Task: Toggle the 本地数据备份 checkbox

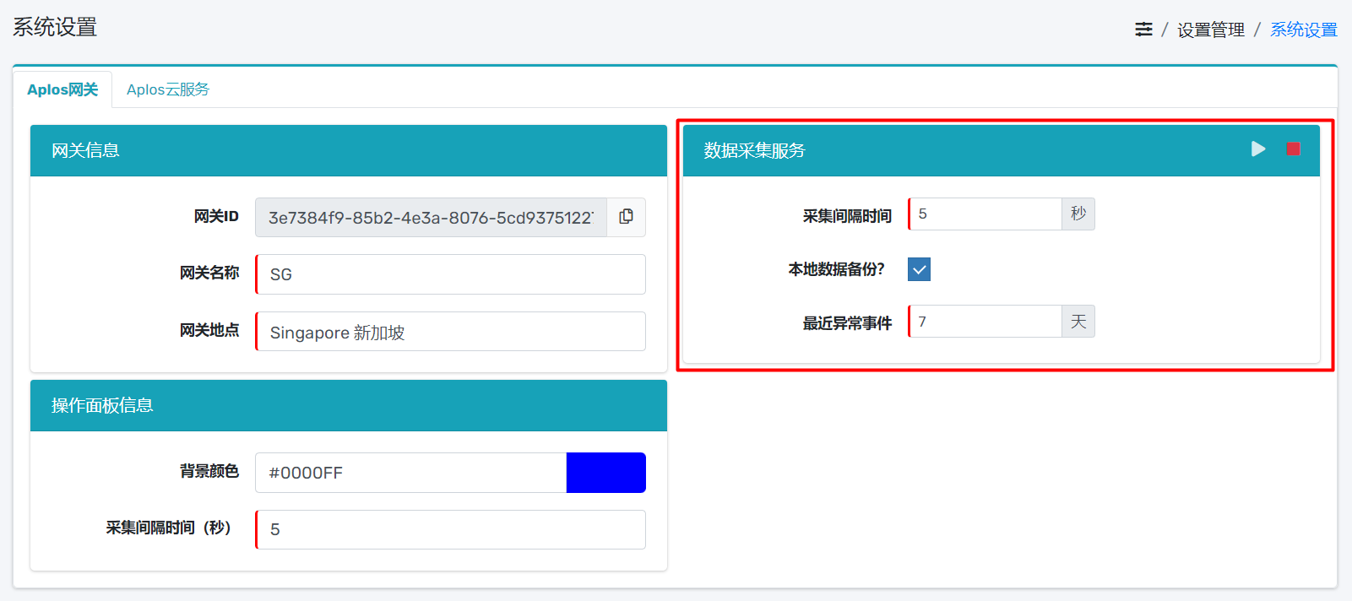Action: pos(919,269)
